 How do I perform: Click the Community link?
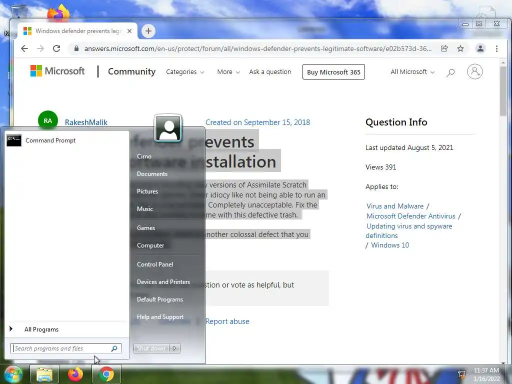131,71
